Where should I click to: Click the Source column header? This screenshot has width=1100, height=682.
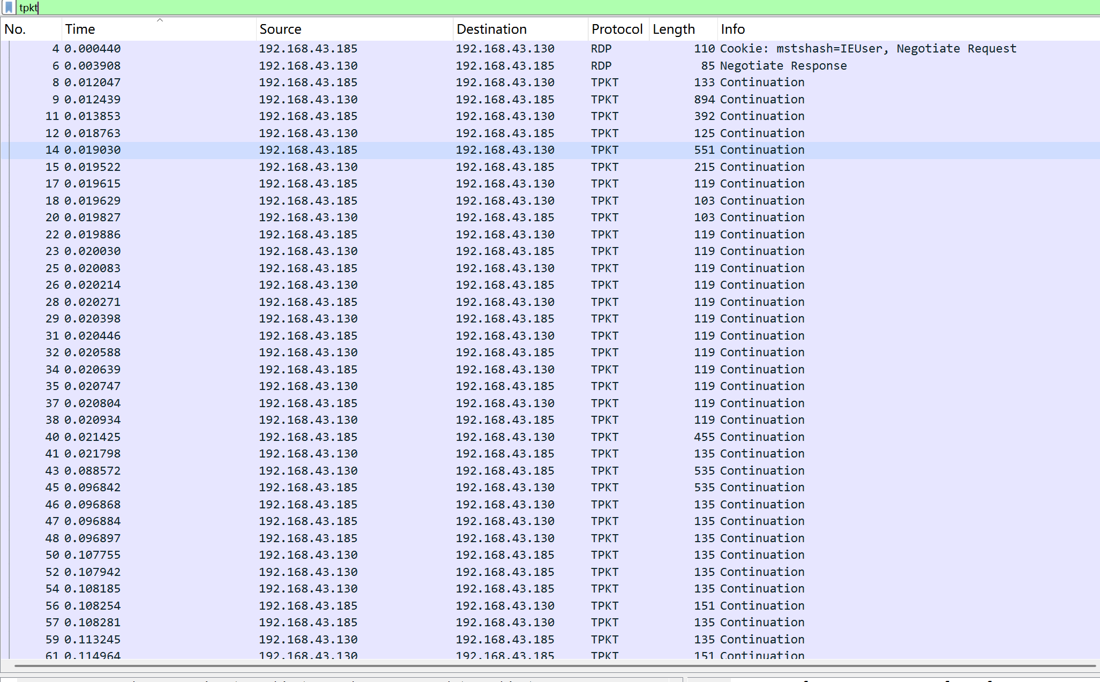(x=280, y=29)
